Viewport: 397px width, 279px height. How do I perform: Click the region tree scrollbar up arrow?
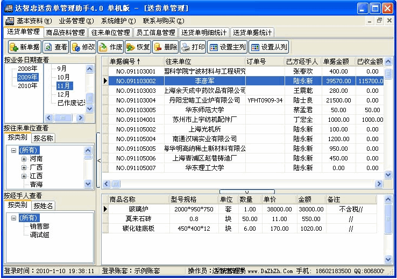[88, 151]
